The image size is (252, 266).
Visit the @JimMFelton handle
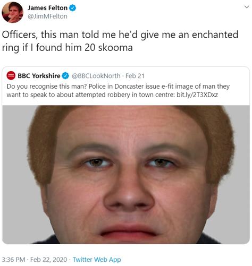pos(47,16)
